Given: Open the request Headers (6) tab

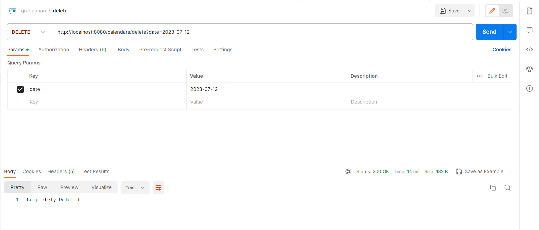Looking at the screenshot, I should pos(92,50).
